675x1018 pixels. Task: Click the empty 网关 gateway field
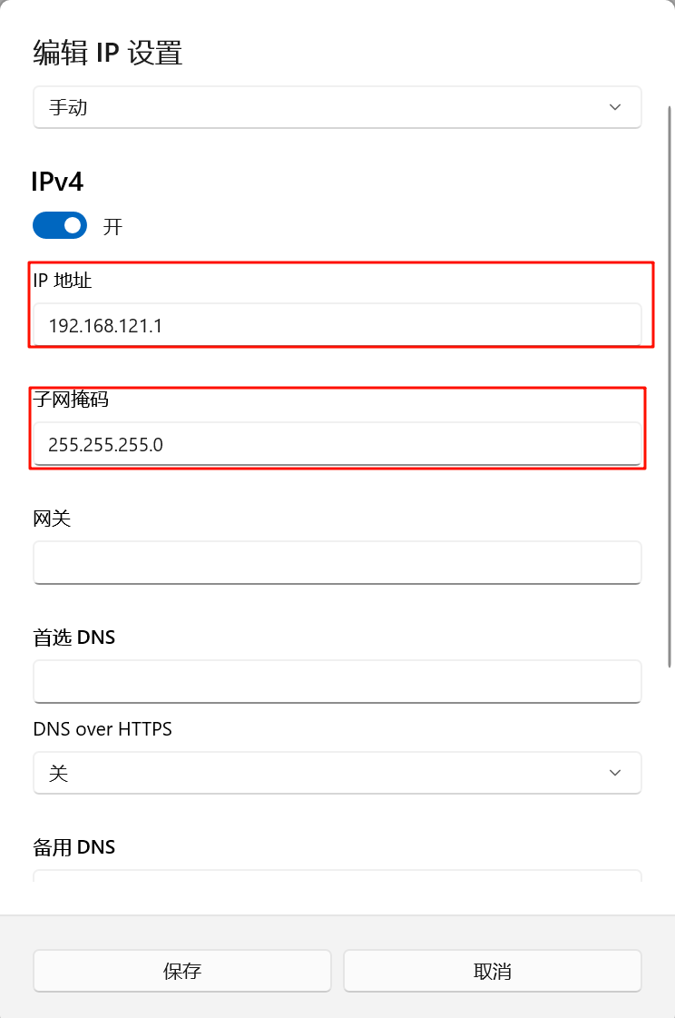point(337,563)
